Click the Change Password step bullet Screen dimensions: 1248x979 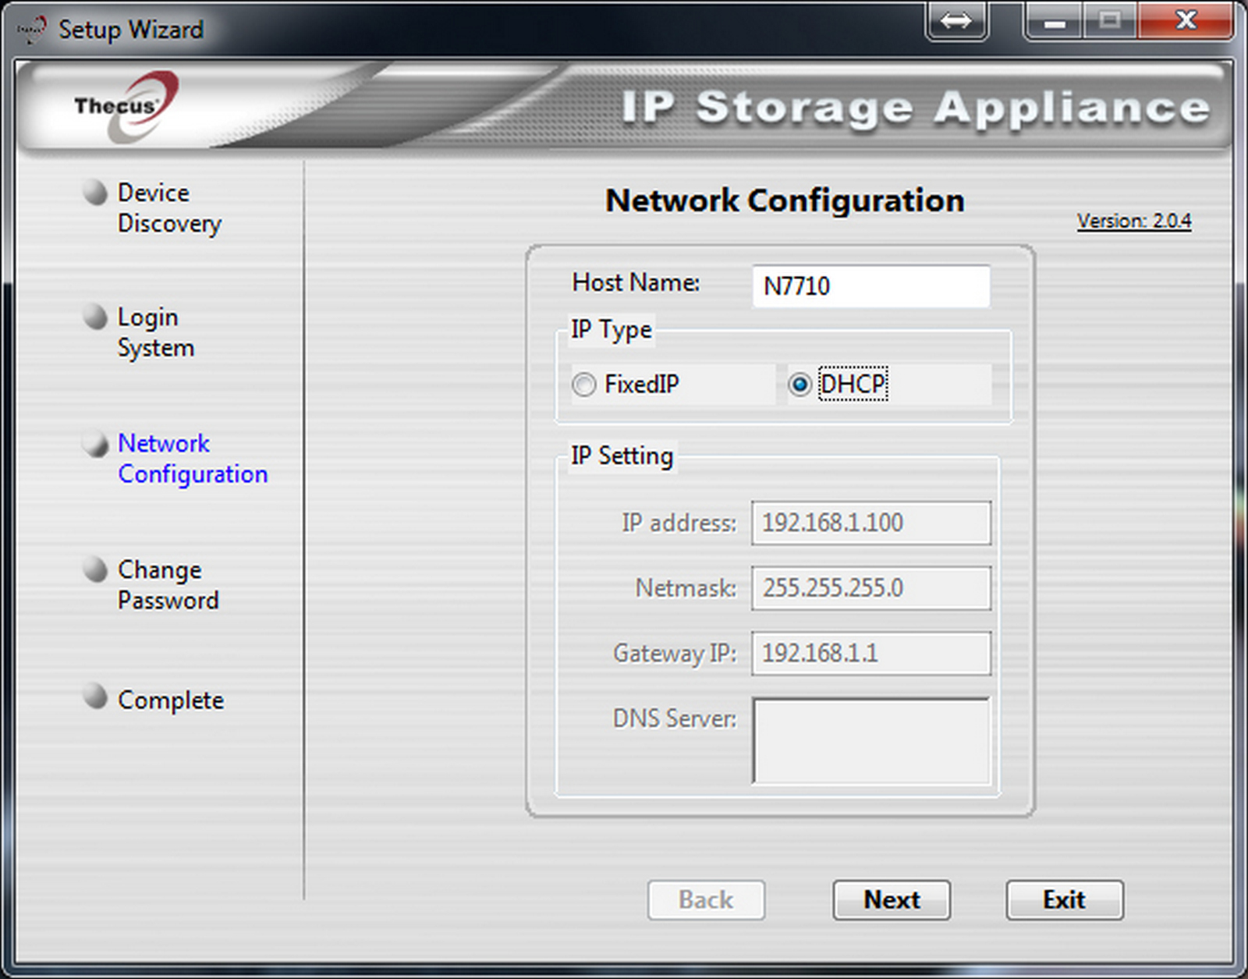95,569
